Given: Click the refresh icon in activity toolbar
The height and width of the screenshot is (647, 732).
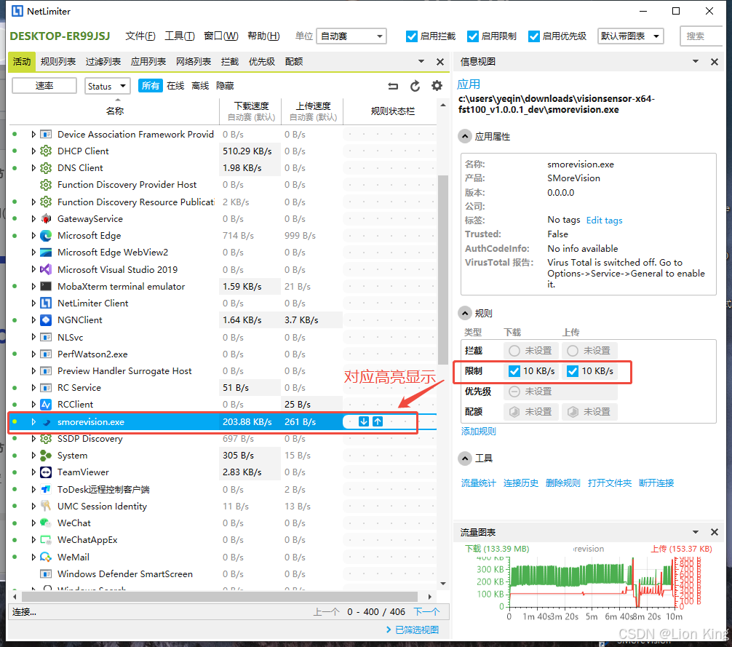Looking at the screenshot, I should (415, 86).
